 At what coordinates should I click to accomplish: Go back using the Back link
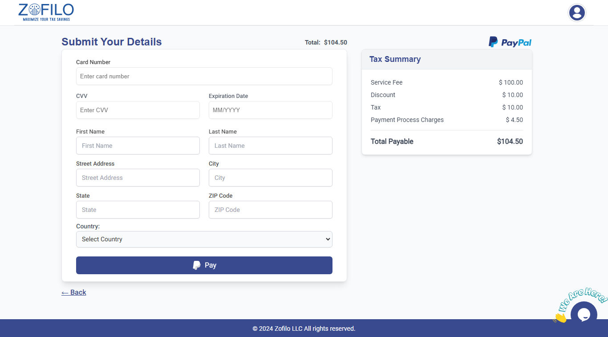(x=74, y=292)
